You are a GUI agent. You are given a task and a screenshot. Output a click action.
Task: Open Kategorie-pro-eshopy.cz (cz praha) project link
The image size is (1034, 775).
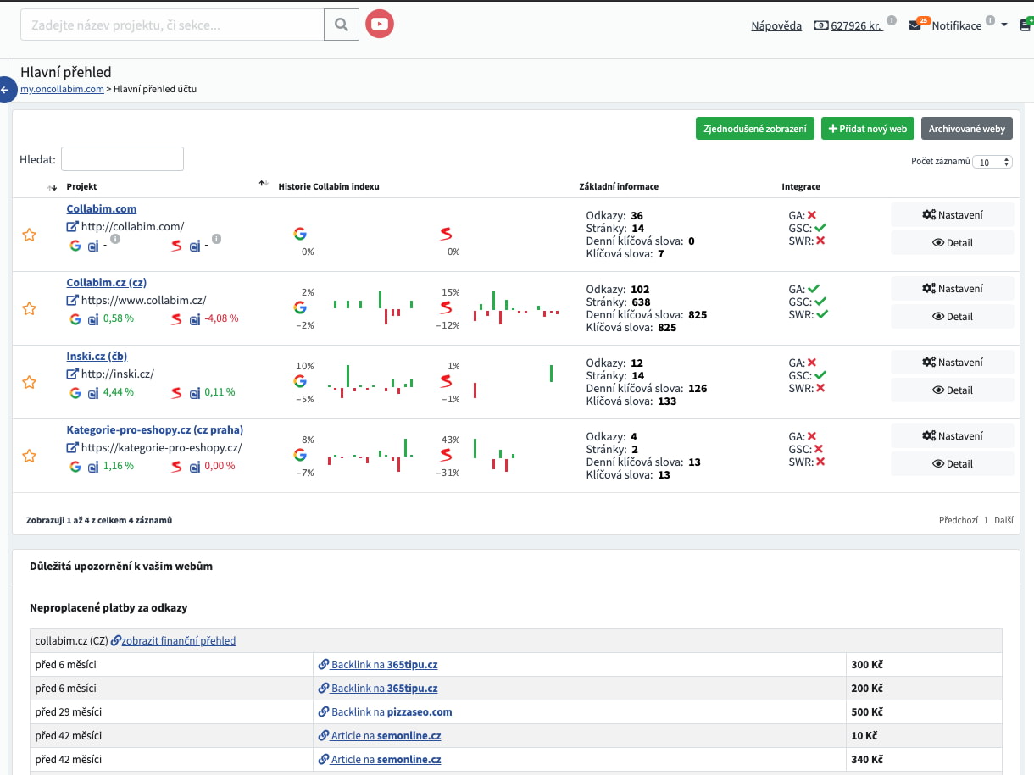coord(155,429)
